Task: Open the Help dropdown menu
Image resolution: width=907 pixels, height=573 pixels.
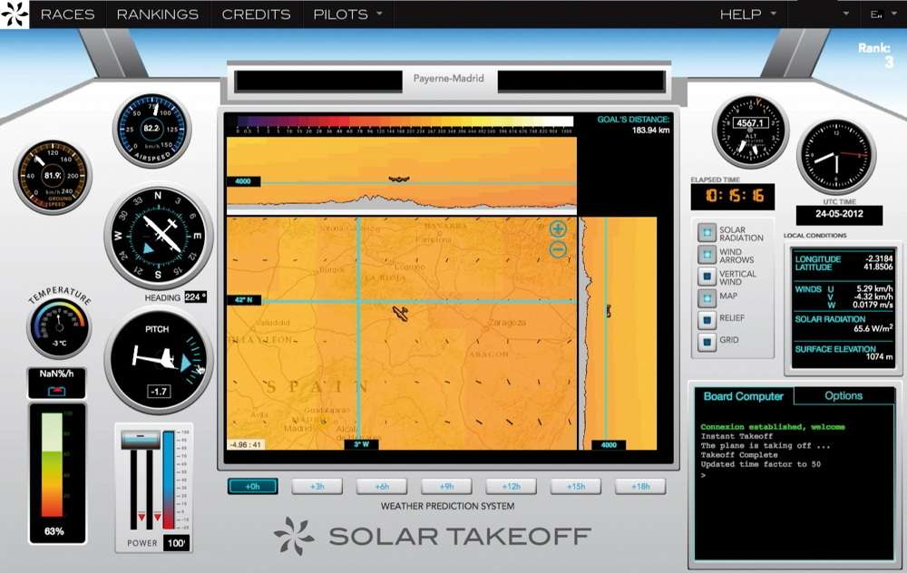Action: [748, 15]
